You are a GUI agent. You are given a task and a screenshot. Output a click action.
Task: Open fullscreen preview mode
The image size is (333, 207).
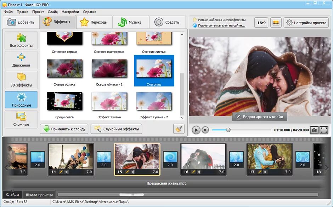324,130
